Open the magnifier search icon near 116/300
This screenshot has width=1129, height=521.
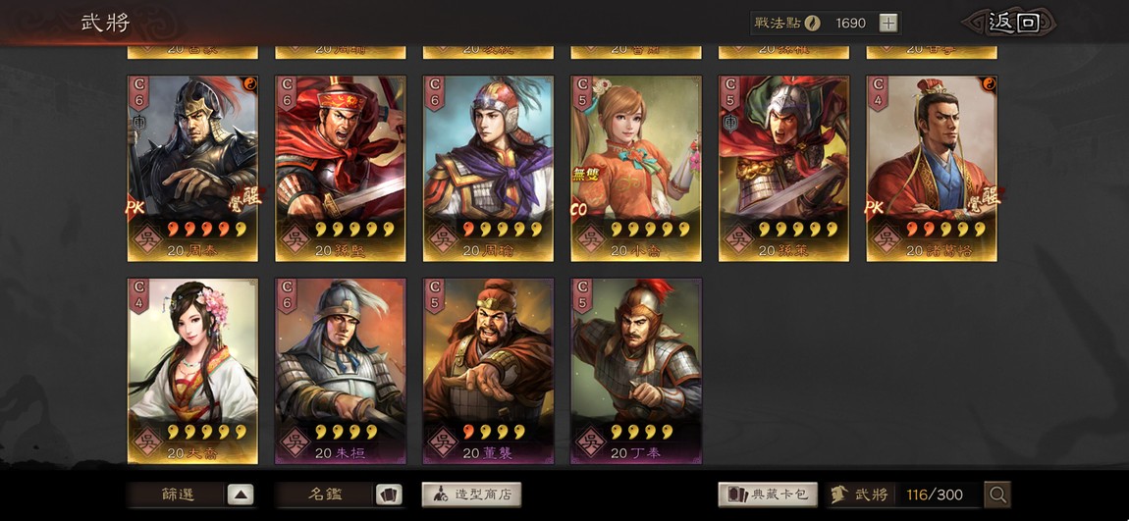(x=997, y=495)
